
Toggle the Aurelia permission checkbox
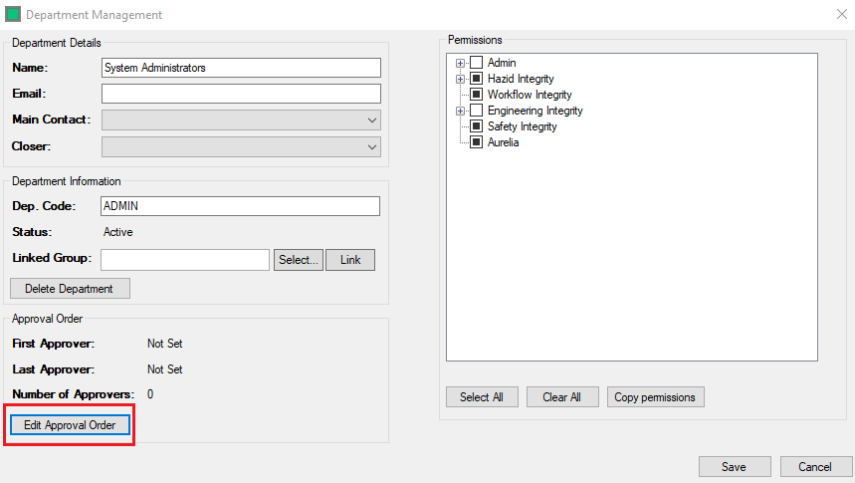click(476, 142)
